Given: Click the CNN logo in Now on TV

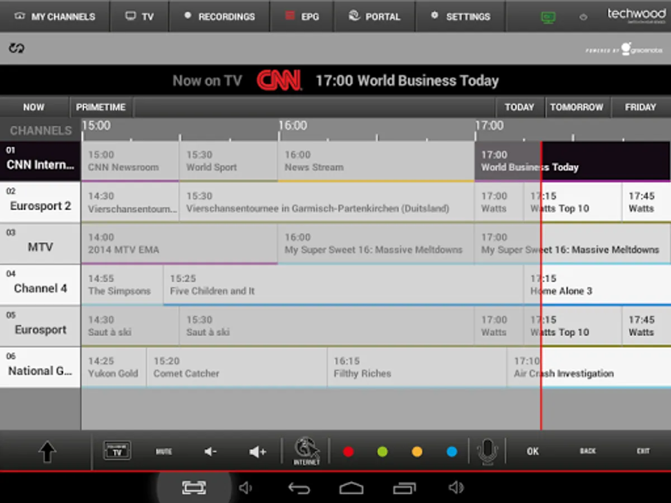Looking at the screenshot, I should [279, 80].
